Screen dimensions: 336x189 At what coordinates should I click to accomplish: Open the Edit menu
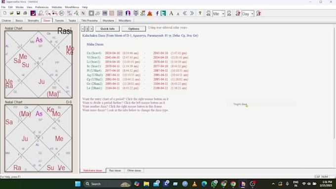point(10,7)
